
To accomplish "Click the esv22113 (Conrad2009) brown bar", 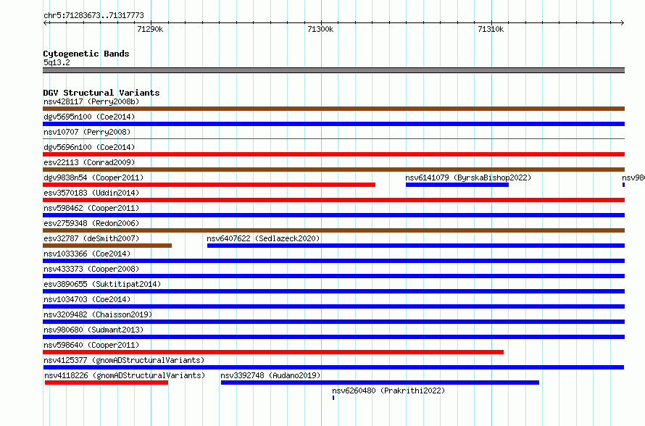I will (x=333, y=170).
